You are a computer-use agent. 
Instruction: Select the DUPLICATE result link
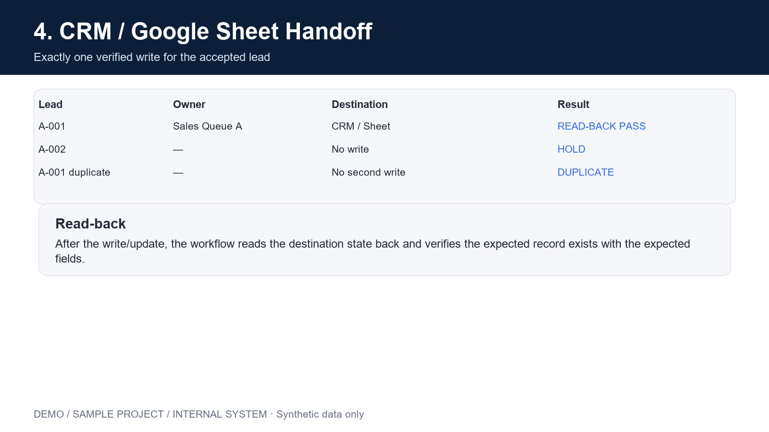click(585, 172)
